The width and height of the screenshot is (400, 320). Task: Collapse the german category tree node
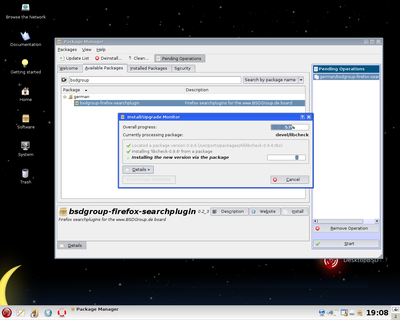tap(65, 97)
